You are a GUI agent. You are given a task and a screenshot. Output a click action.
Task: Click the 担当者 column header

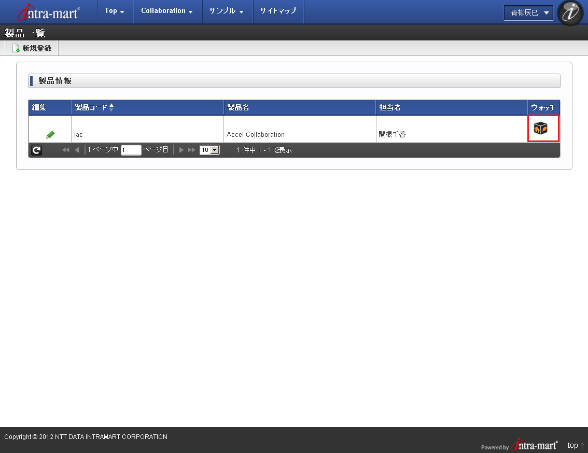click(452, 108)
